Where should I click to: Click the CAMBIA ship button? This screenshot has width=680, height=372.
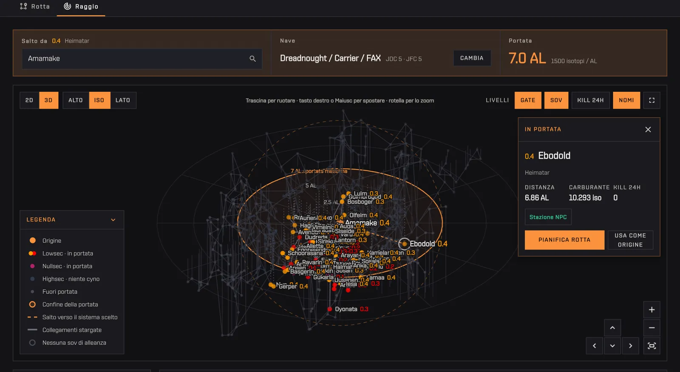(472, 58)
